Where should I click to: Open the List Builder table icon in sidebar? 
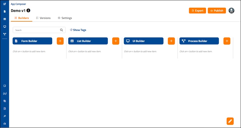point(4,19)
